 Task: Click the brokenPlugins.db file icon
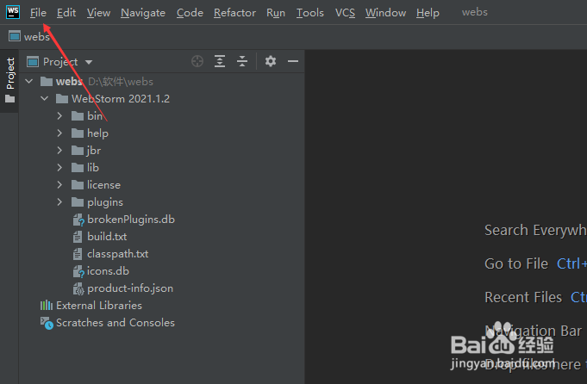coord(78,220)
